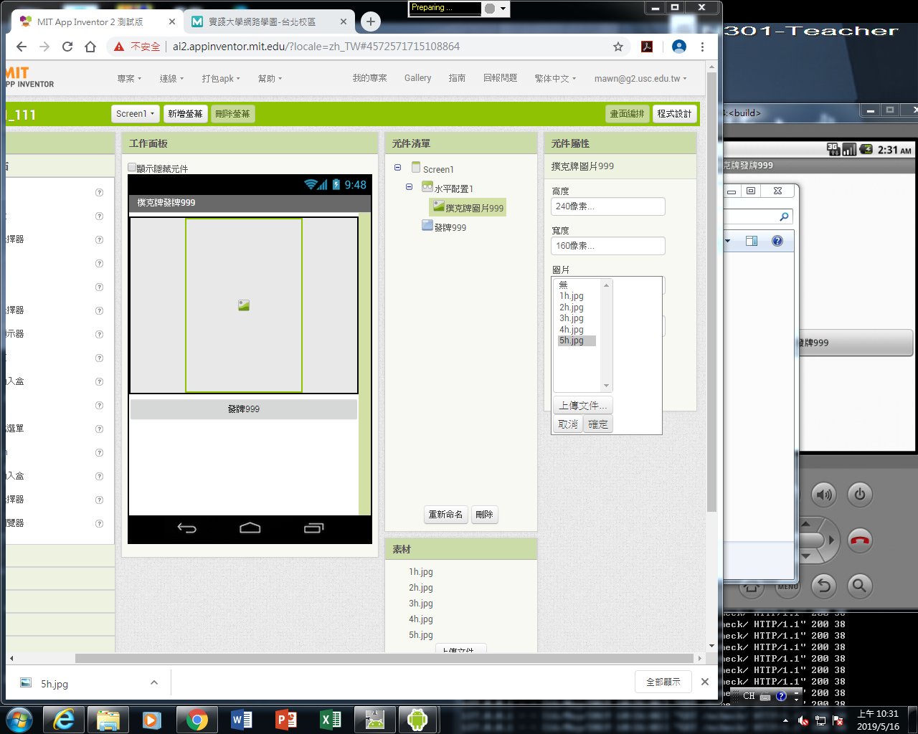
Task: Open the Screen1 dropdown button
Action: (x=135, y=114)
